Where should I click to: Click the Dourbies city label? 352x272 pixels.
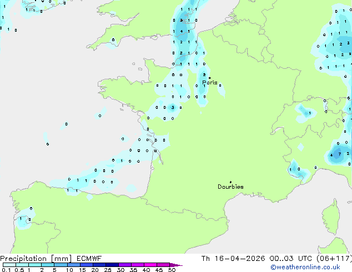click(230, 187)
